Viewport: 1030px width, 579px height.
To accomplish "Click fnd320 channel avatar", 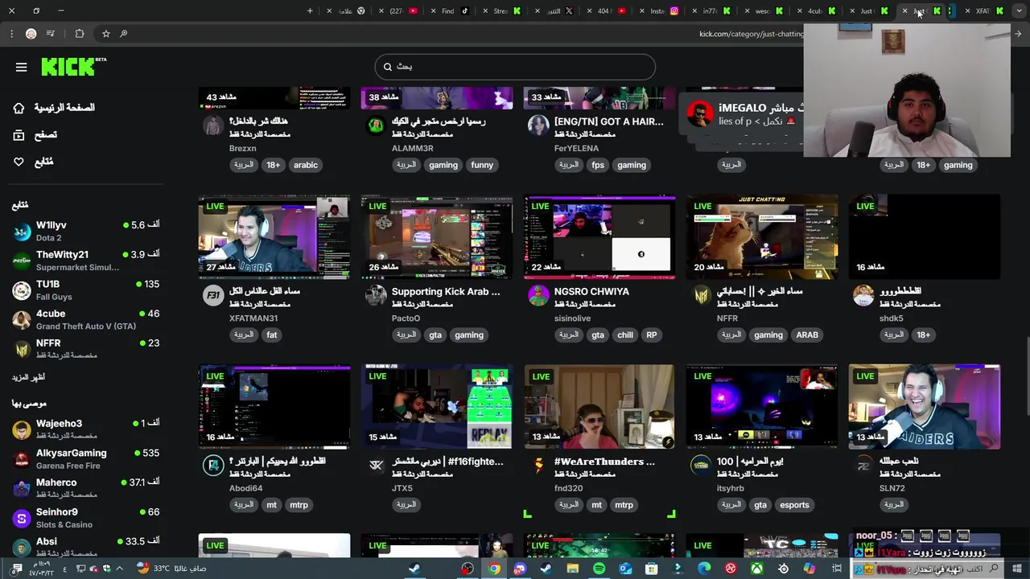I will click(x=538, y=465).
